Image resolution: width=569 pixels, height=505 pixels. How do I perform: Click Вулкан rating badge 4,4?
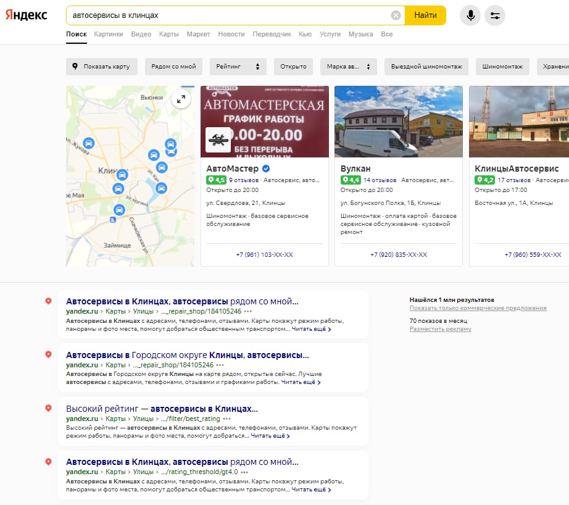pos(350,180)
